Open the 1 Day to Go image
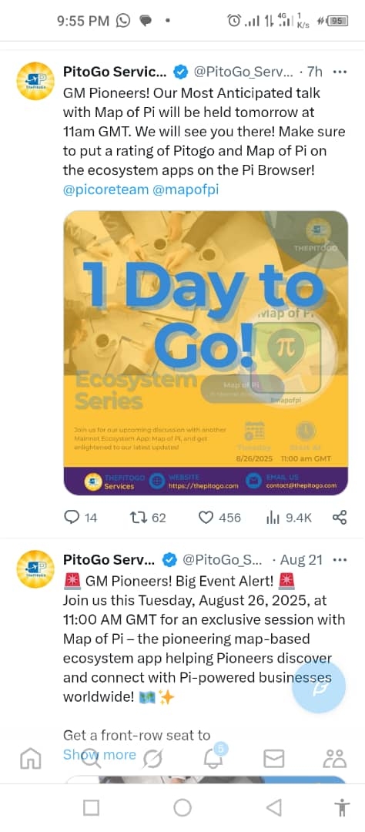Screen dimensions: 365x832 point(206,353)
